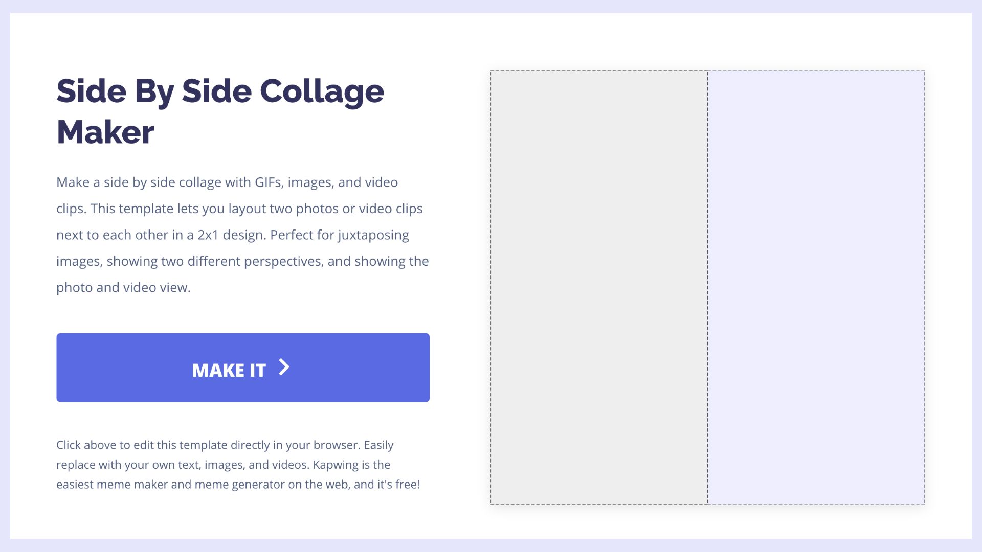Click the word "Side" starting the heading
This screenshot has height=552, width=982.
point(92,91)
